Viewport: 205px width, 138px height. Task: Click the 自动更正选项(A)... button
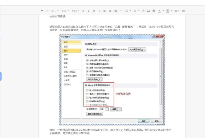tap(137, 49)
